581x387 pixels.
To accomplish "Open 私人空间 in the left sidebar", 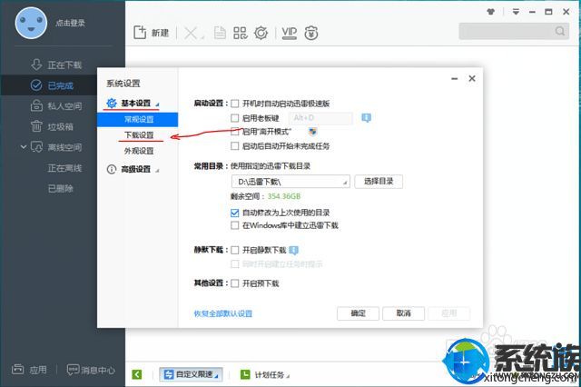I will [x=64, y=106].
